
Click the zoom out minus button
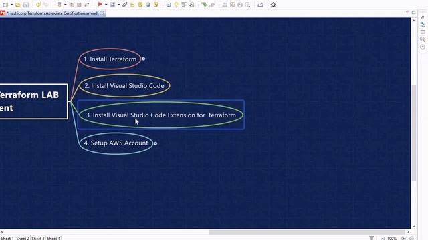[x=383, y=238]
